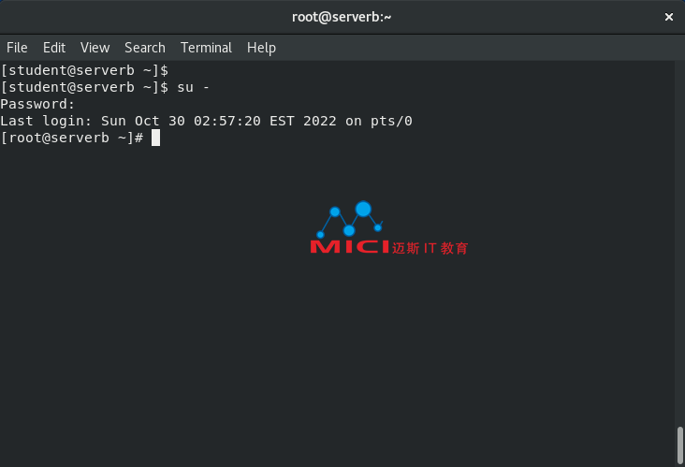Click the Password: prompt line
685x467 pixels.
tap(37, 105)
